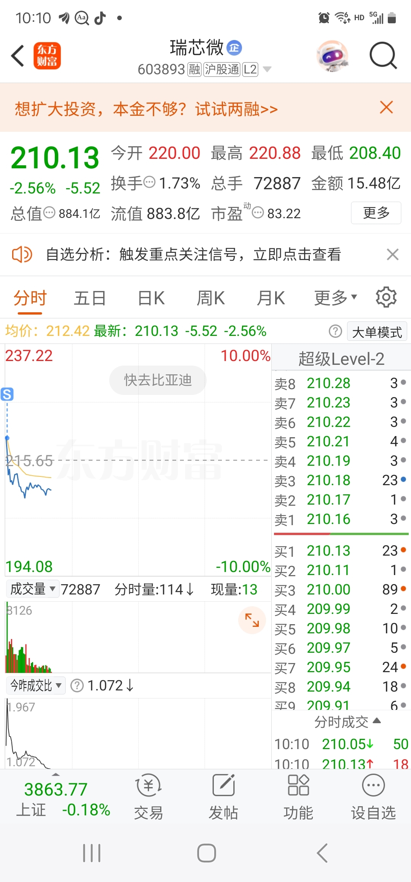Open the robot assistant avatar
The image size is (411, 882).
332,56
